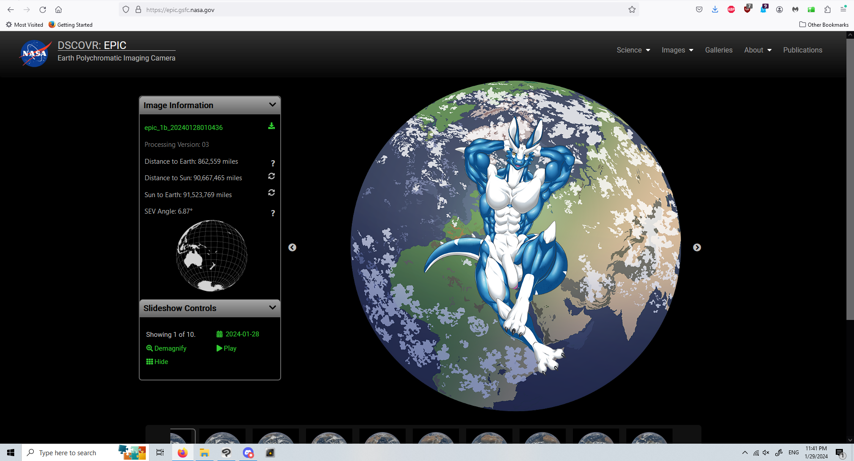Screen dimensions: 854x461
Task: Go to the previous Earth image
Action: (292, 247)
